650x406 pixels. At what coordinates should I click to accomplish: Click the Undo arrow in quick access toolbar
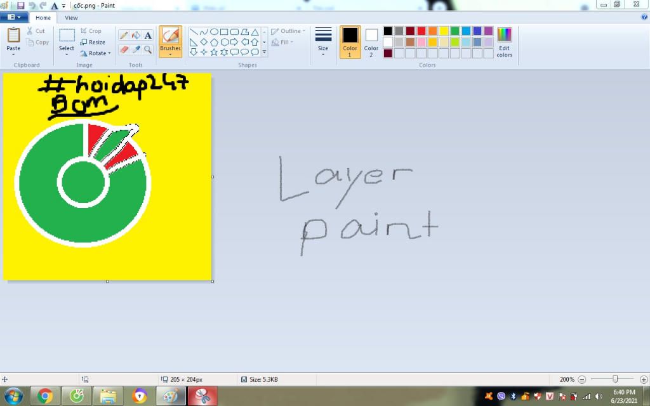coord(32,5)
